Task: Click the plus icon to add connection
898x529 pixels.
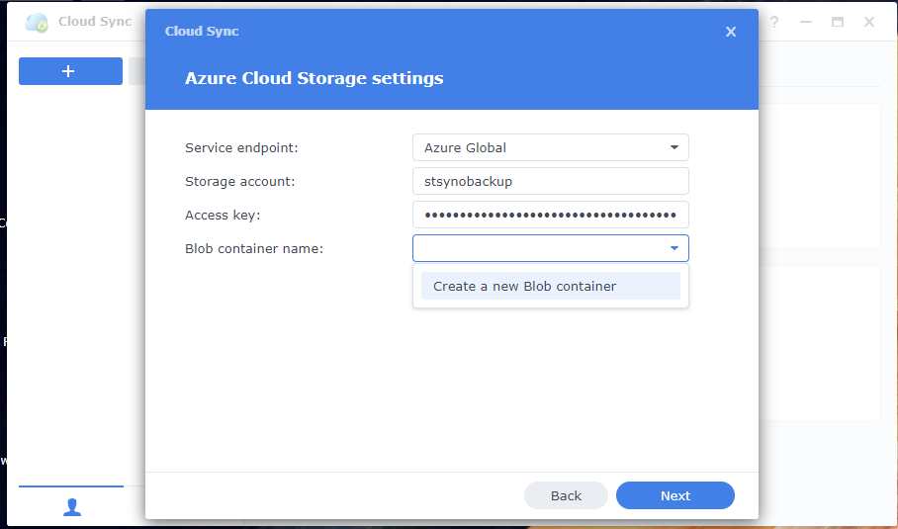Action: pos(69,71)
